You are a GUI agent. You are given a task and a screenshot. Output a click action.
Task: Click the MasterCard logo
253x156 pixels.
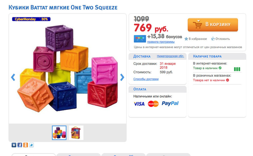point(153,104)
